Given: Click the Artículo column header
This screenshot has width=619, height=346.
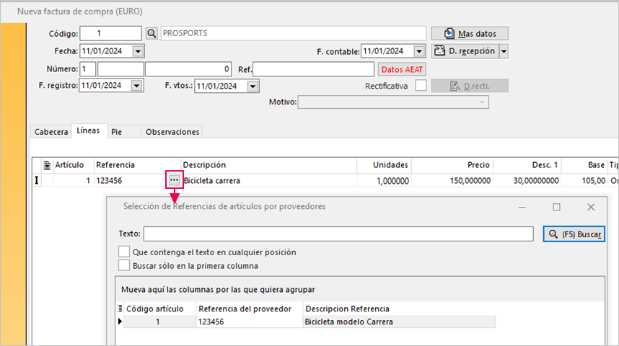Looking at the screenshot, I should tap(73, 165).
